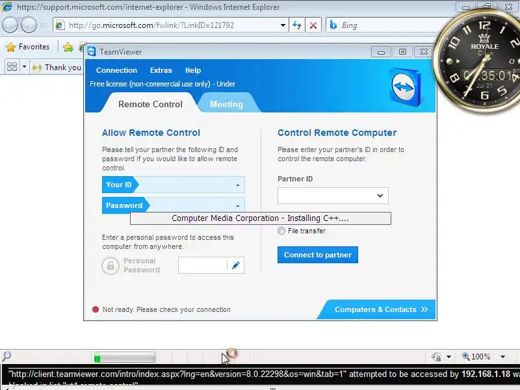Close the TeamViewer window
Screen dimensions: 520x390
[x=424, y=52]
